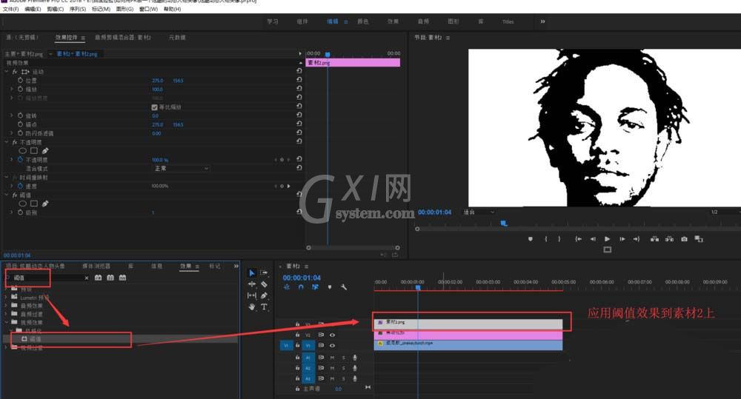
Task: Toggle Scale stopwatch animation
Action: 20,89
